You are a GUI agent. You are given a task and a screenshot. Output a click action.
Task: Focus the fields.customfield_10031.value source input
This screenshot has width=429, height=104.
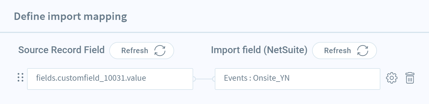pyautogui.click(x=110, y=79)
